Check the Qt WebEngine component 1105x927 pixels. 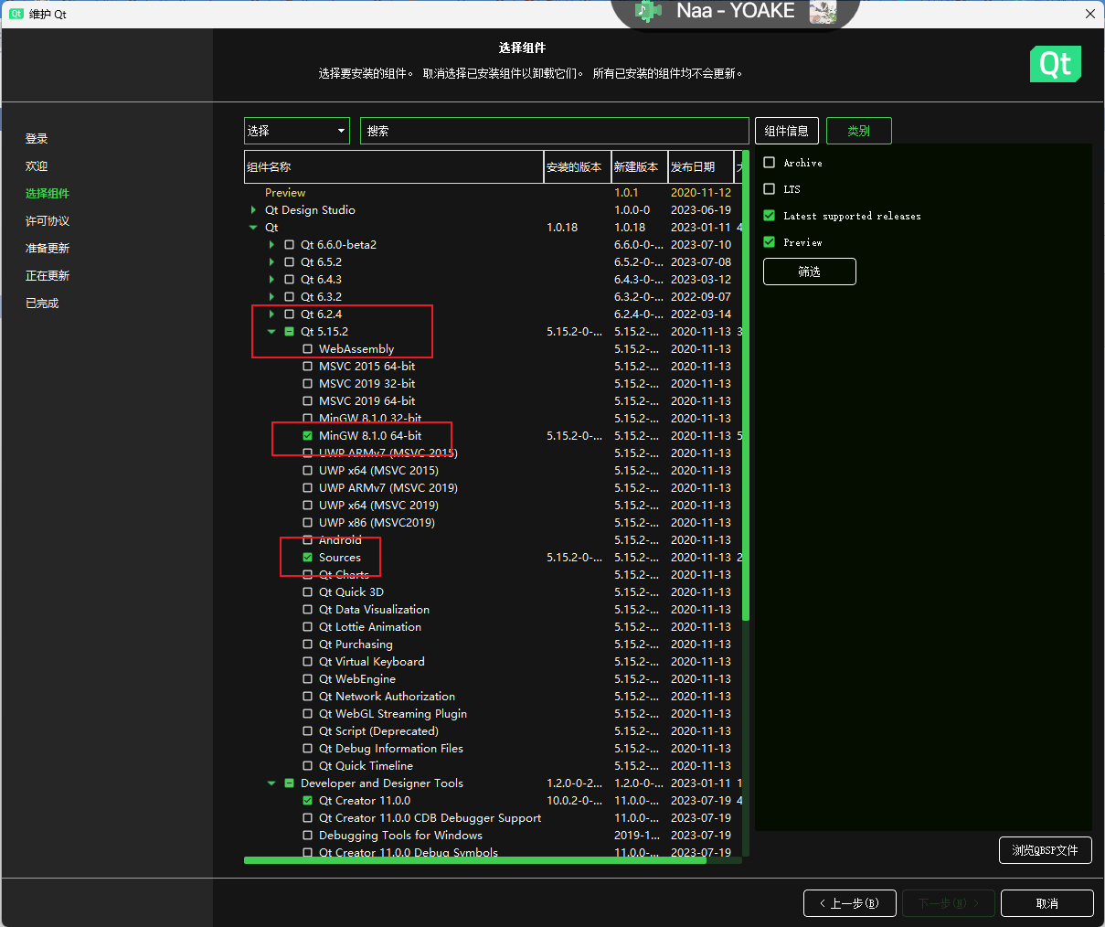(308, 679)
